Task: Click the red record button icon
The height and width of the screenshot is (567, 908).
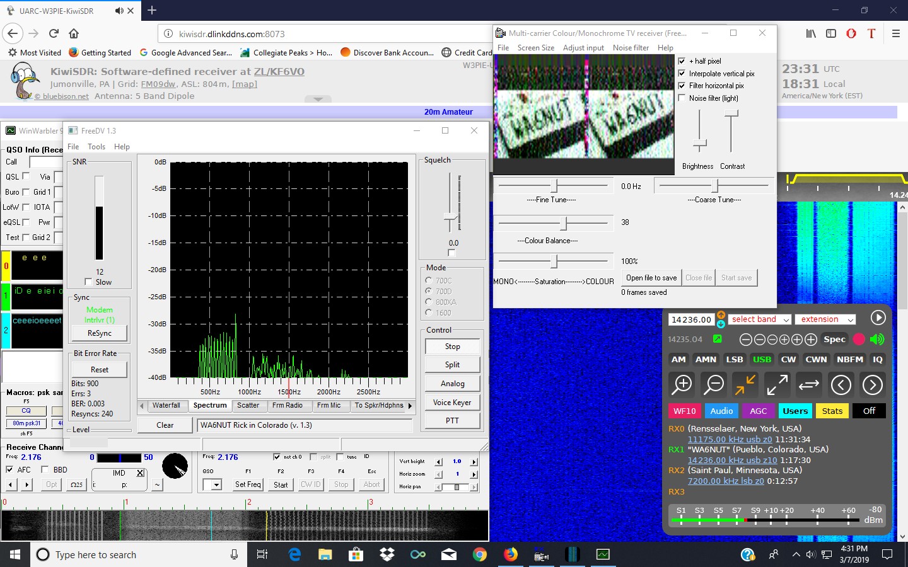Action: [859, 339]
